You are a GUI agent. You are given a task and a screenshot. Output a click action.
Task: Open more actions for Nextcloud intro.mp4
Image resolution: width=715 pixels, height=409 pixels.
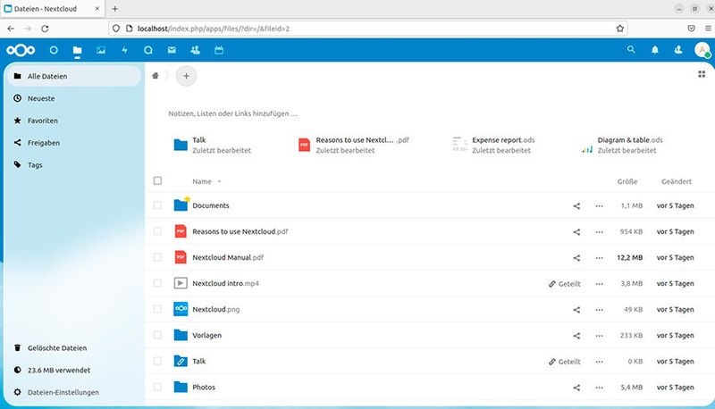tap(599, 284)
